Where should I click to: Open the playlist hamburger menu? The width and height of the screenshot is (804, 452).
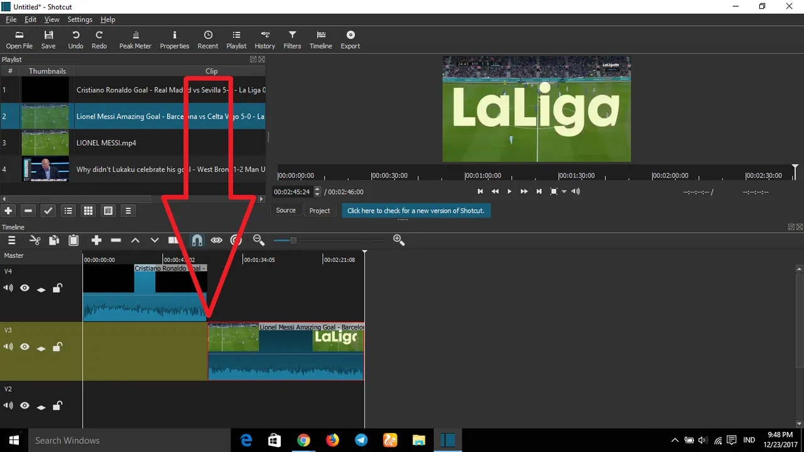point(128,211)
